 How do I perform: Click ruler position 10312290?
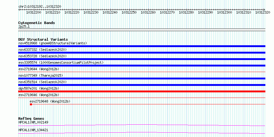(x=206, y=12)
